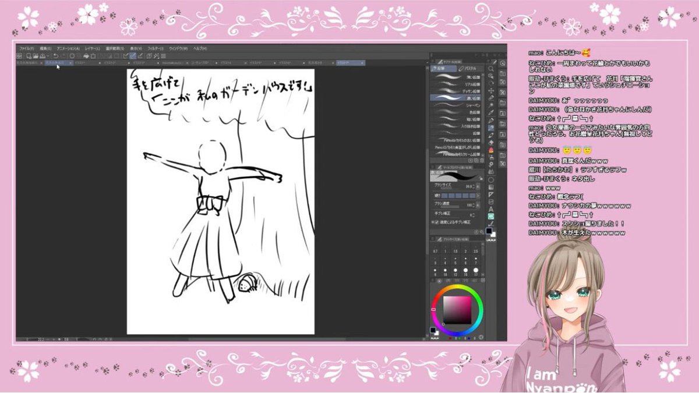
Task: Select the green Balloon tool
Action: [x=491, y=216]
